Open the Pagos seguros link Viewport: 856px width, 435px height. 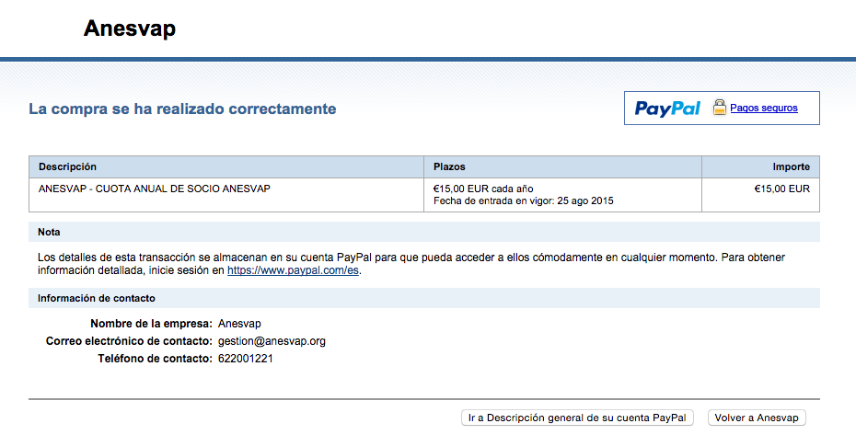click(x=763, y=109)
